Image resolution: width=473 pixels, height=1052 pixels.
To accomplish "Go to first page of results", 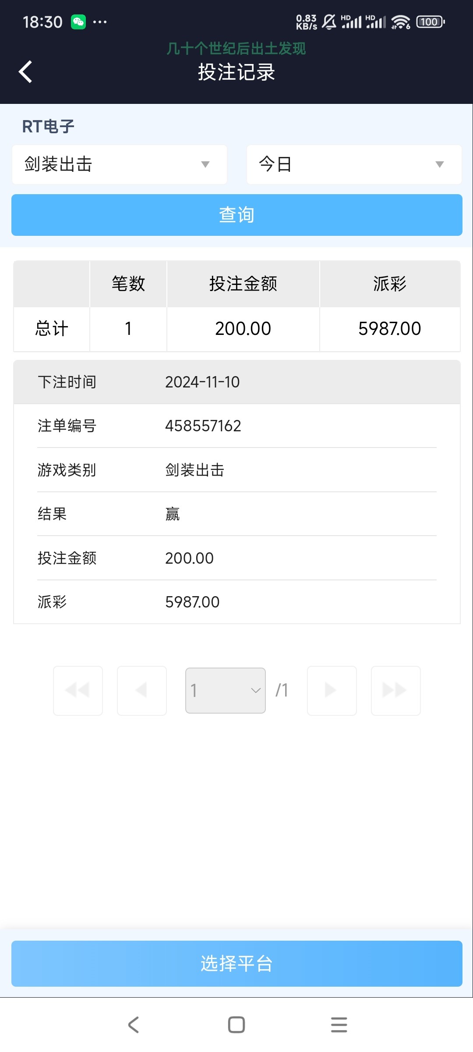I will click(78, 690).
